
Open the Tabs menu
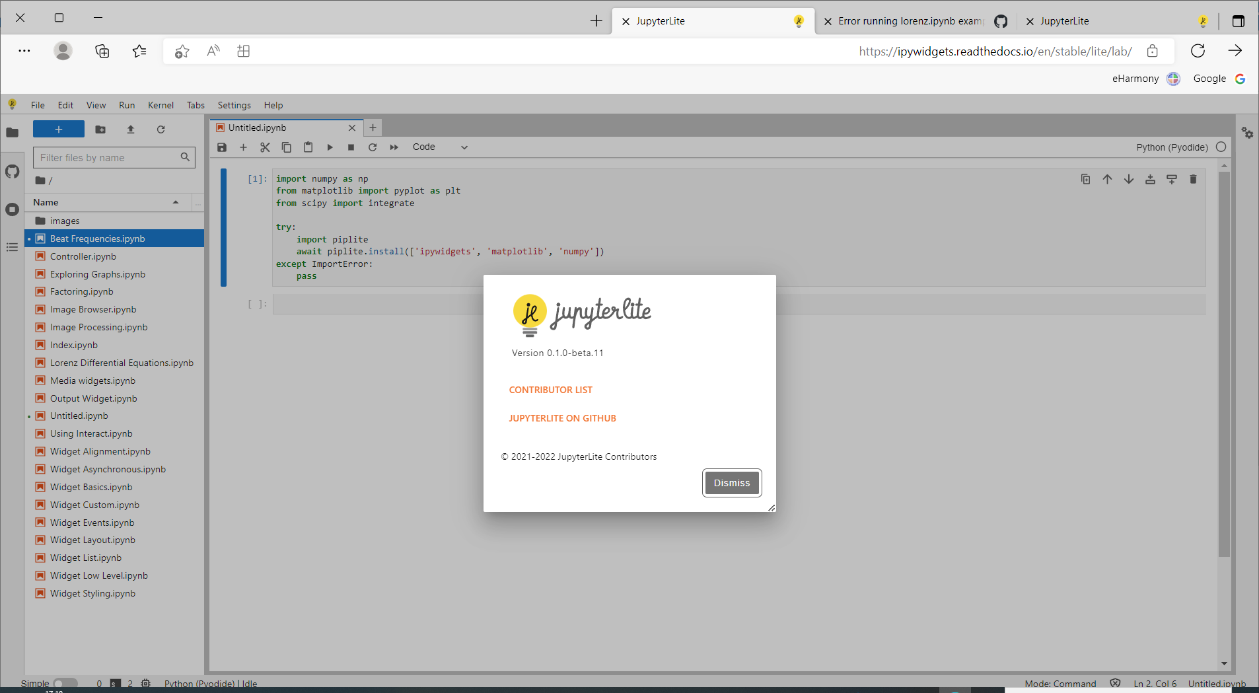point(196,105)
